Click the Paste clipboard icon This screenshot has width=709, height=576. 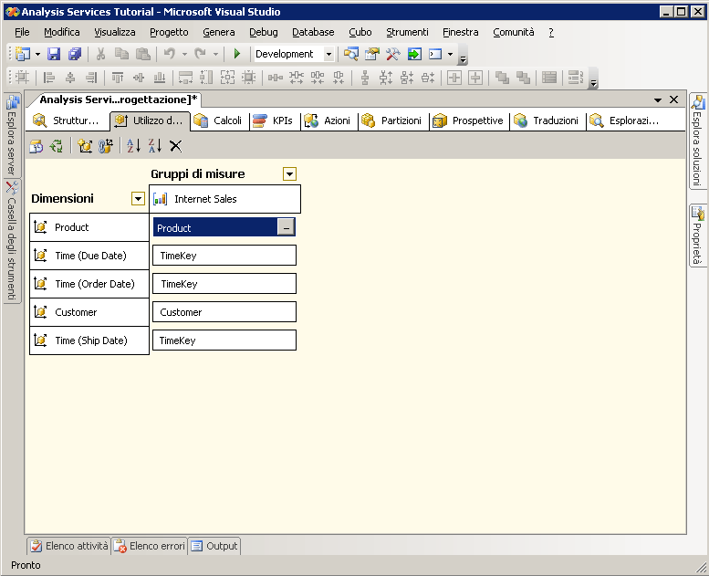coord(143,54)
